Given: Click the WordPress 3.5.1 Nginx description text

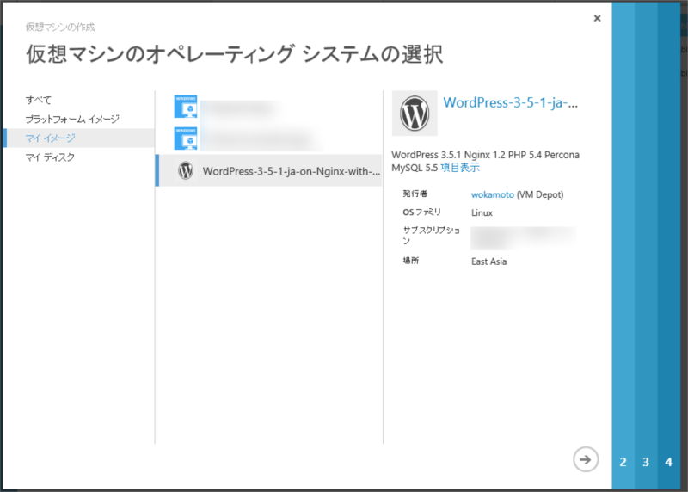Looking at the screenshot, I should [485, 161].
